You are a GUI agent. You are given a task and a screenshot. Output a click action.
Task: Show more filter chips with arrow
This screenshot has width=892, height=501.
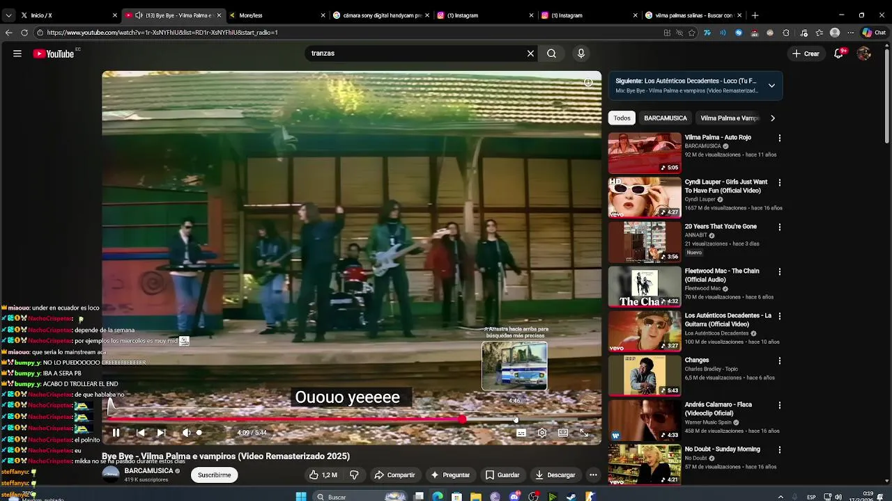click(772, 118)
